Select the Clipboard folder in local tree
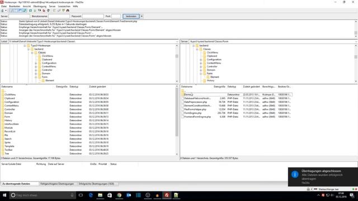Screen dimensions: 358x201 (47, 60)
